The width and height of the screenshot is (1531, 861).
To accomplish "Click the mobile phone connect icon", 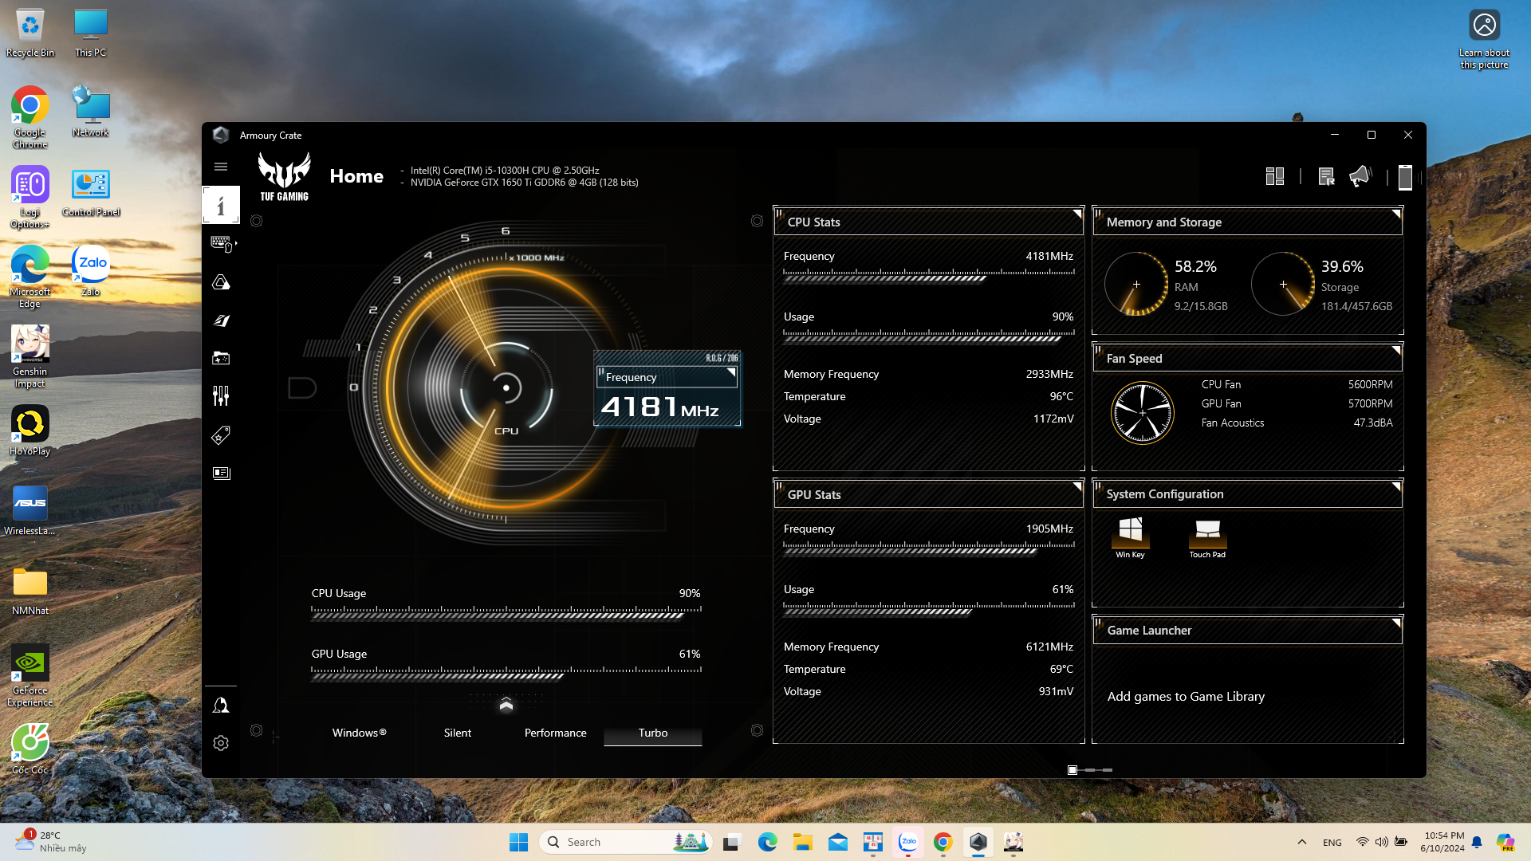I will [x=1405, y=177].
